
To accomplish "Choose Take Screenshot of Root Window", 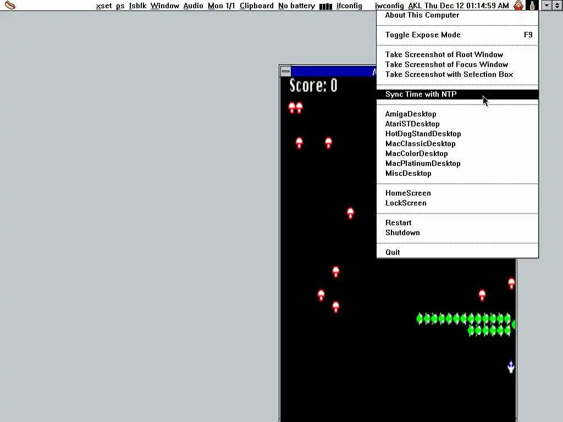I will point(457,54).
